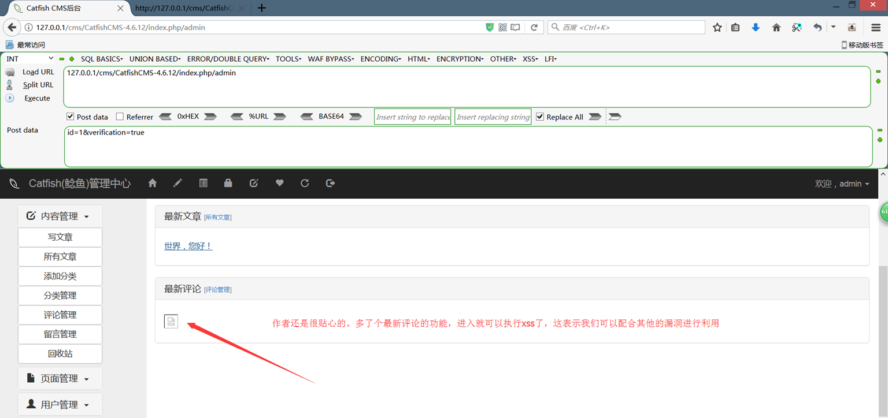Image resolution: width=888 pixels, height=418 pixels.
Task: Click right arrow beside BASE64
Action: tap(356, 117)
